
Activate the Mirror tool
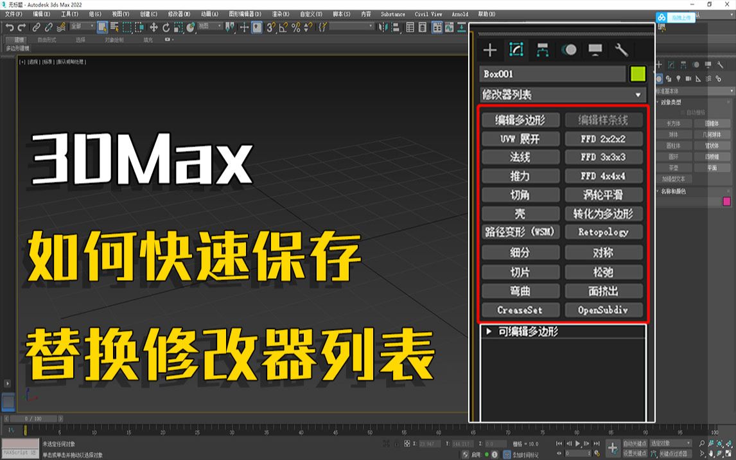382,28
